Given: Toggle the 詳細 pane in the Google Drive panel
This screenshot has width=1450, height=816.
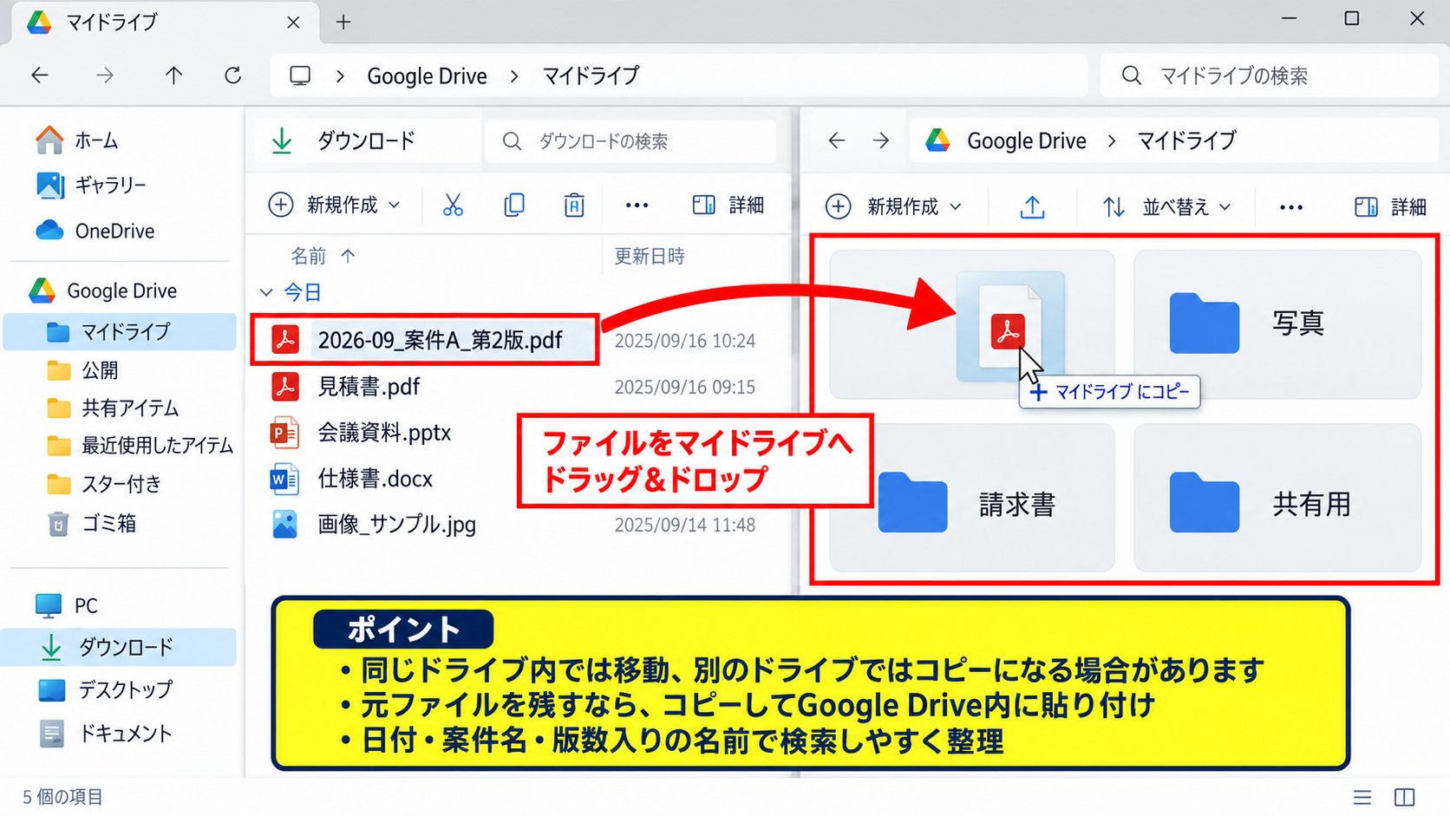Looking at the screenshot, I should 1390,206.
